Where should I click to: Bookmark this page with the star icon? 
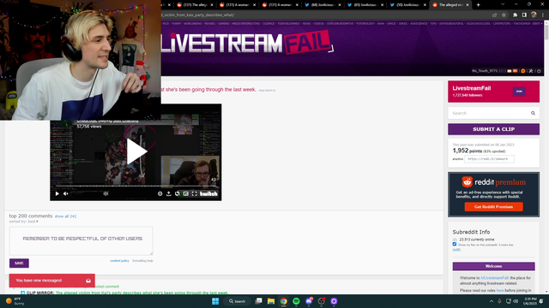pos(504,15)
